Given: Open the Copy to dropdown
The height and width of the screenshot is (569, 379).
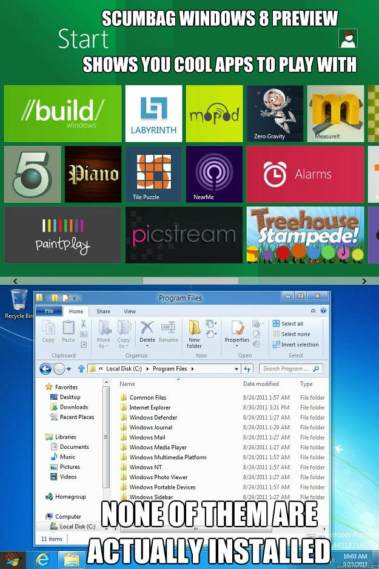Looking at the screenshot, I should (124, 335).
